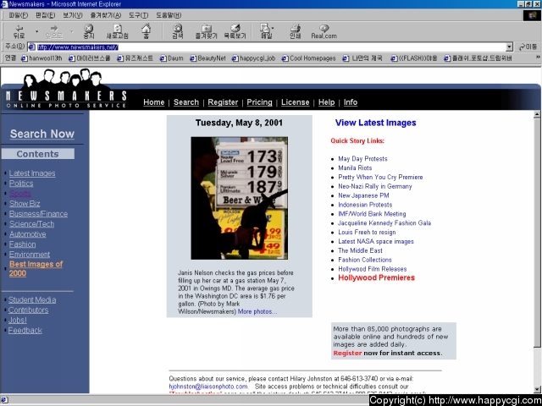Click the Help link in top navigation
The width and height of the screenshot is (542, 406).
tap(327, 102)
